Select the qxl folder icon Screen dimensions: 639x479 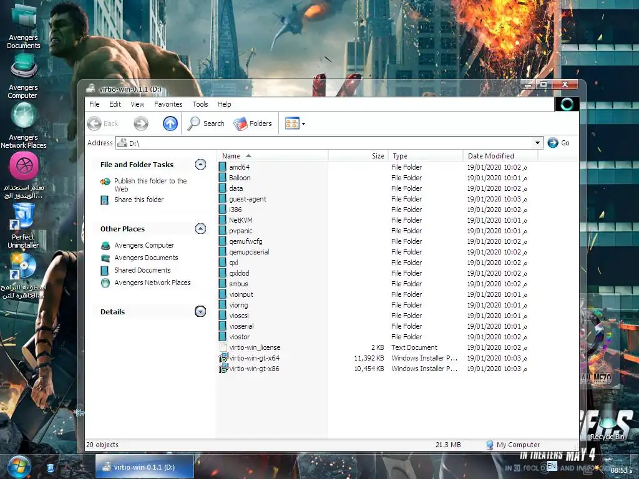pyautogui.click(x=223, y=263)
